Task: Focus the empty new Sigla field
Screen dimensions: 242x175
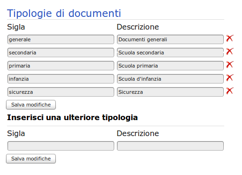Action: (x=61, y=146)
